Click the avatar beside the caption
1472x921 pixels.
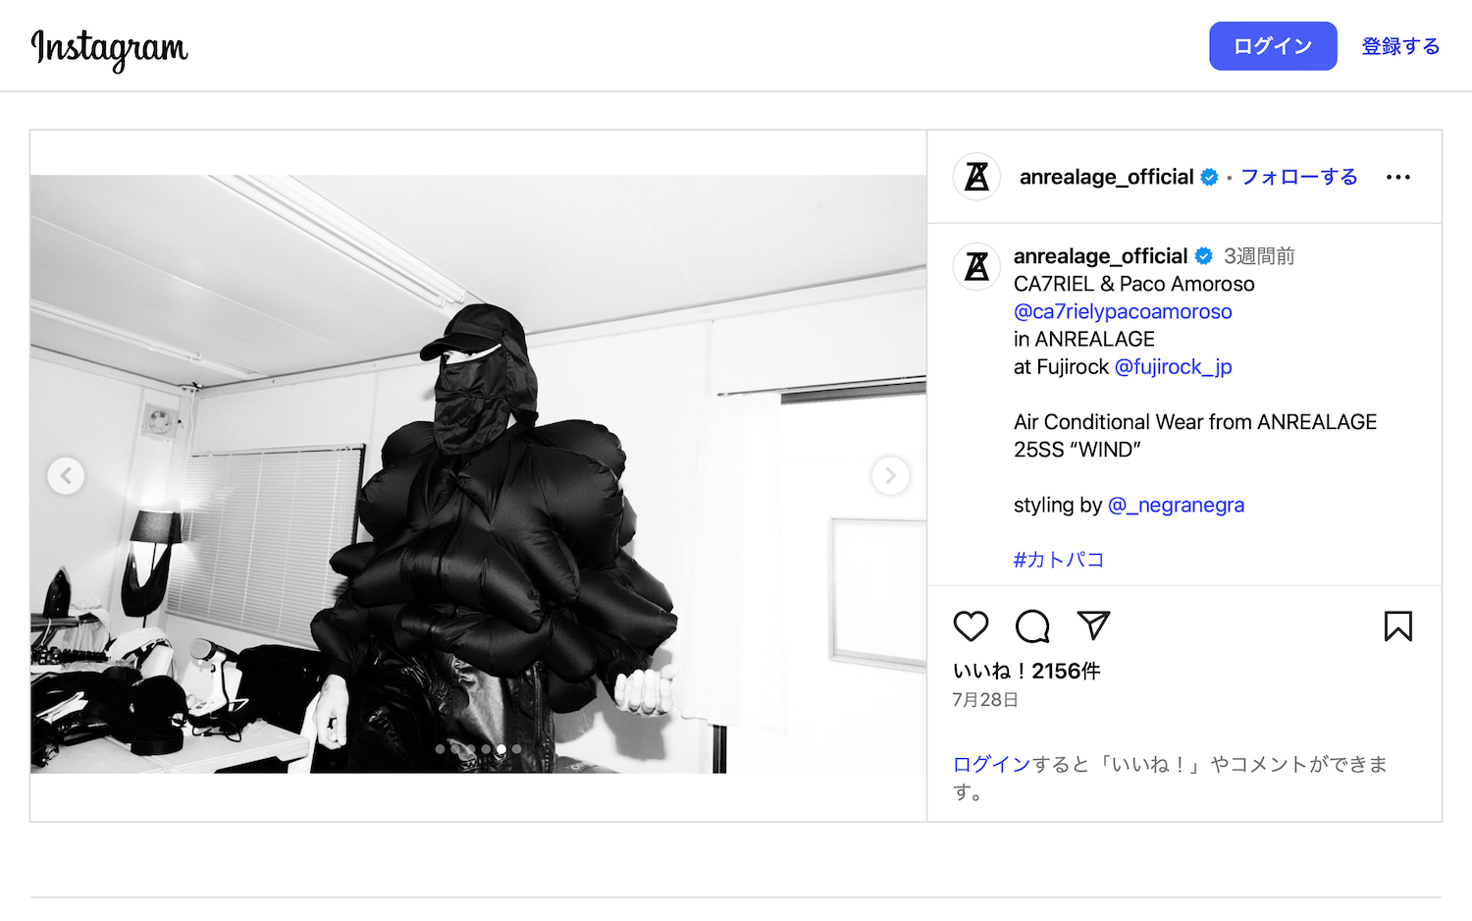tap(976, 266)
